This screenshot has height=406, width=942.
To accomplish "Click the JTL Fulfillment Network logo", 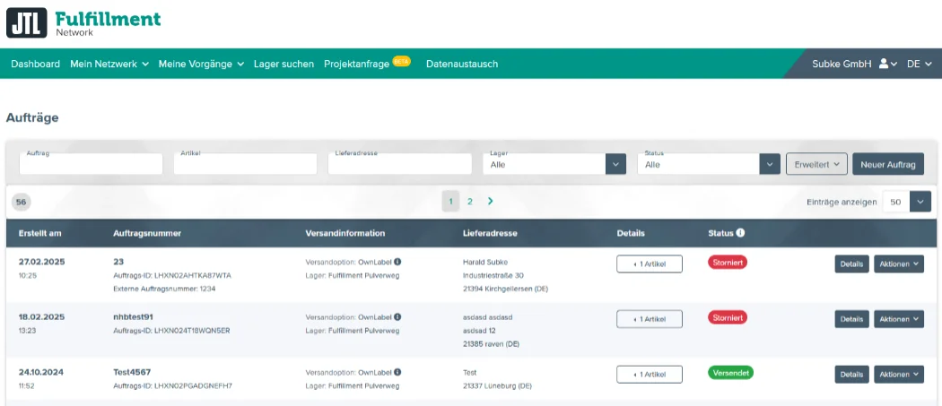I will click(83, 22).
